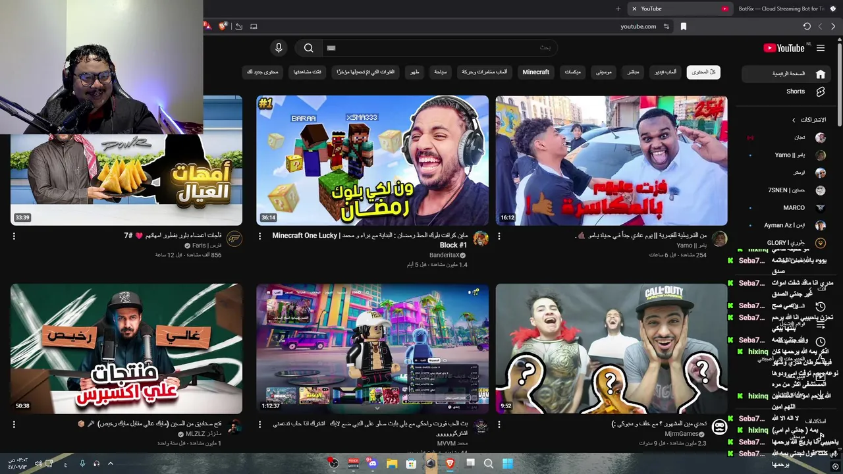Image resolution: width=843 pixels, height=474 pixels.
Task: Click MjrmGames channel avatar
Action: (x=719, y=427)
